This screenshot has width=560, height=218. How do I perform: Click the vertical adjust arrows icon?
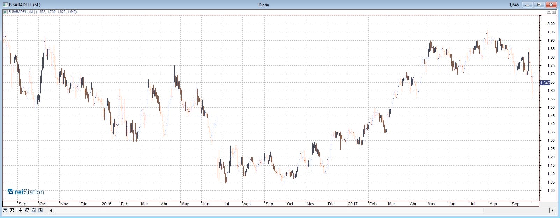click(x=21, y=210)
